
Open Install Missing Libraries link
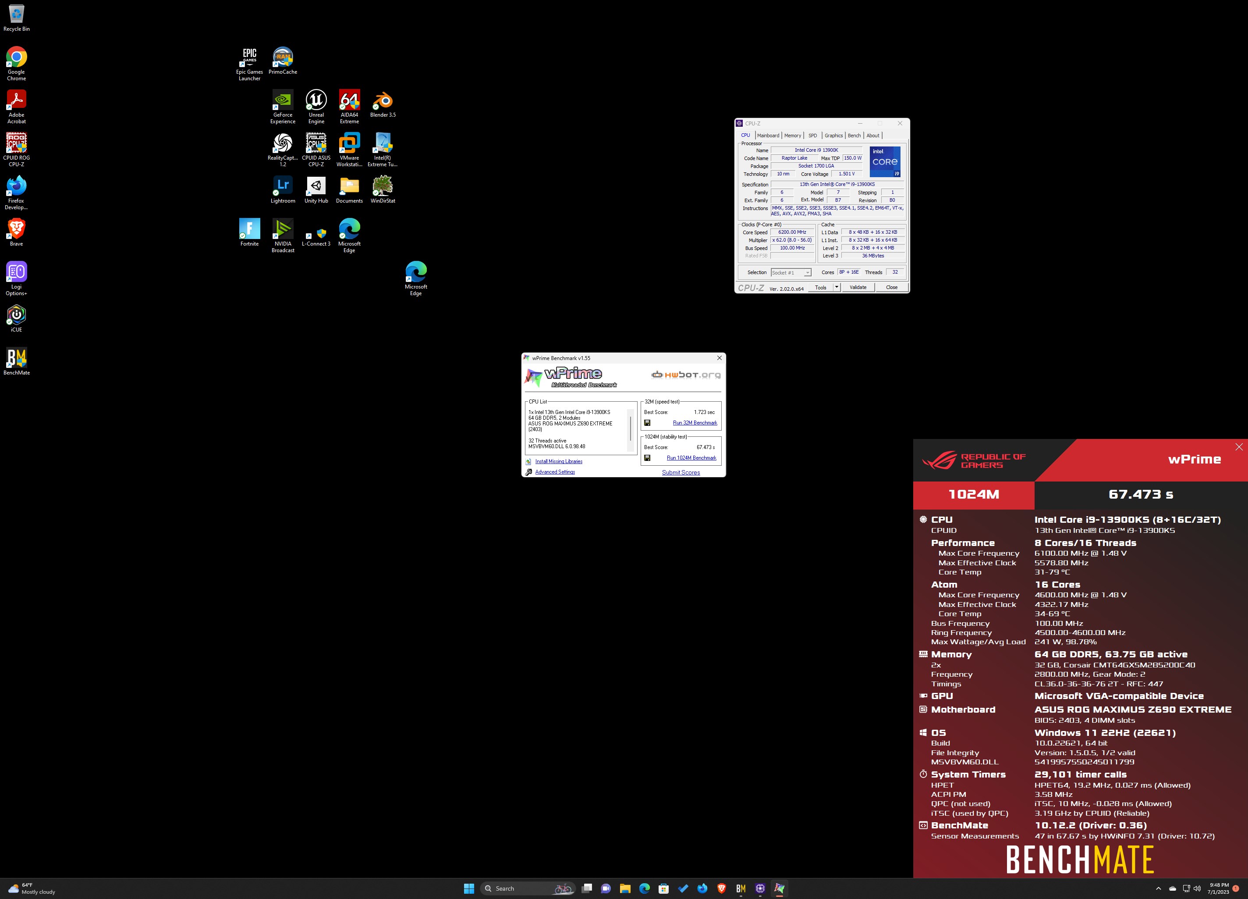(x=559, y=461)
